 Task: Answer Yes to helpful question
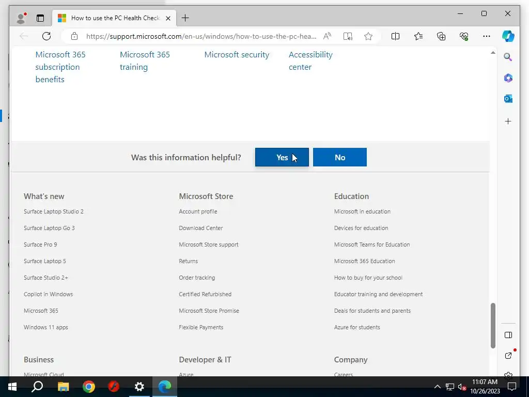[282, 157]
